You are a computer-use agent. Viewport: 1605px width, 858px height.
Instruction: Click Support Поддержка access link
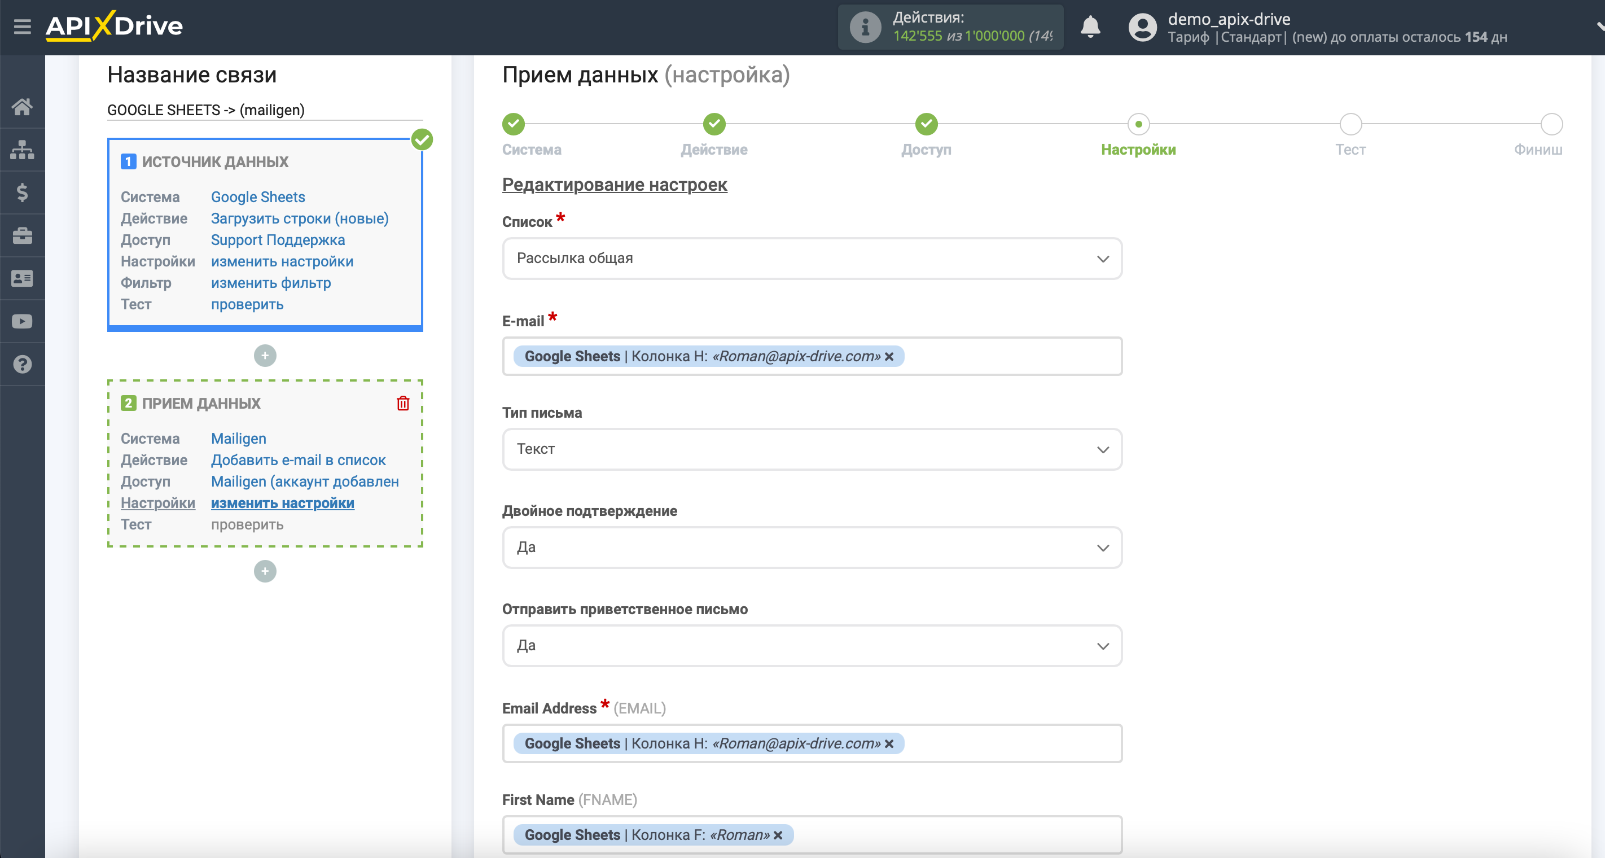point(278,240)
